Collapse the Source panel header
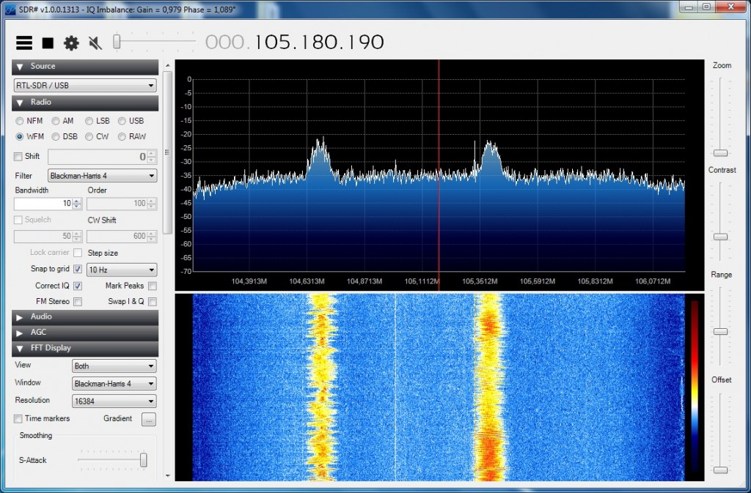This screenshot has height=493, width=751. point(85,67)
